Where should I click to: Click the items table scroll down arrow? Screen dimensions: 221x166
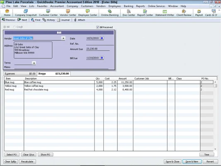215,149
